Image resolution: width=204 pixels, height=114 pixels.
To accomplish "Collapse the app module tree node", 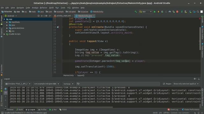I will click(4, 19).
